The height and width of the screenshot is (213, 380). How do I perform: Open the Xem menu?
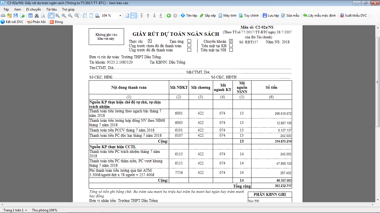pos(17,9)
